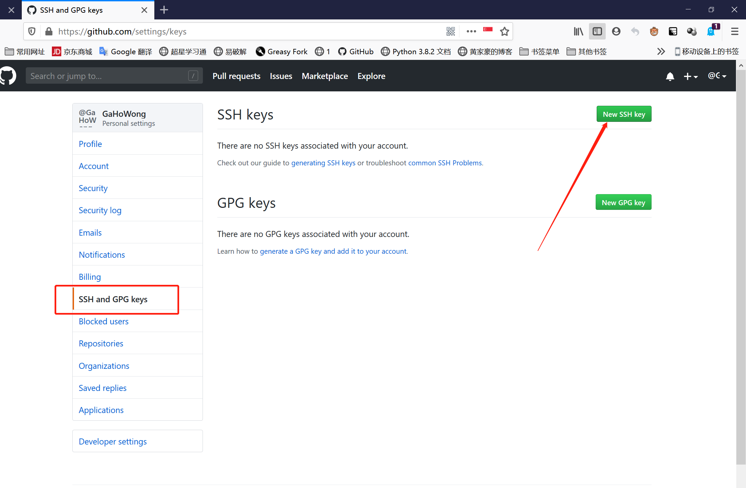Open Security log in settings sidebar
This screenshot has height=488, width=746.
click(x=100, y=210)
